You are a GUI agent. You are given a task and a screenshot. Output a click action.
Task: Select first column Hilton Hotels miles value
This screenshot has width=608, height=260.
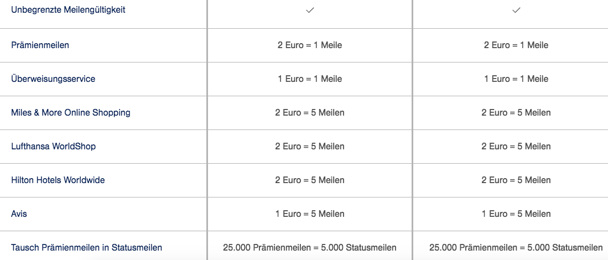click(x=310, y=180)
